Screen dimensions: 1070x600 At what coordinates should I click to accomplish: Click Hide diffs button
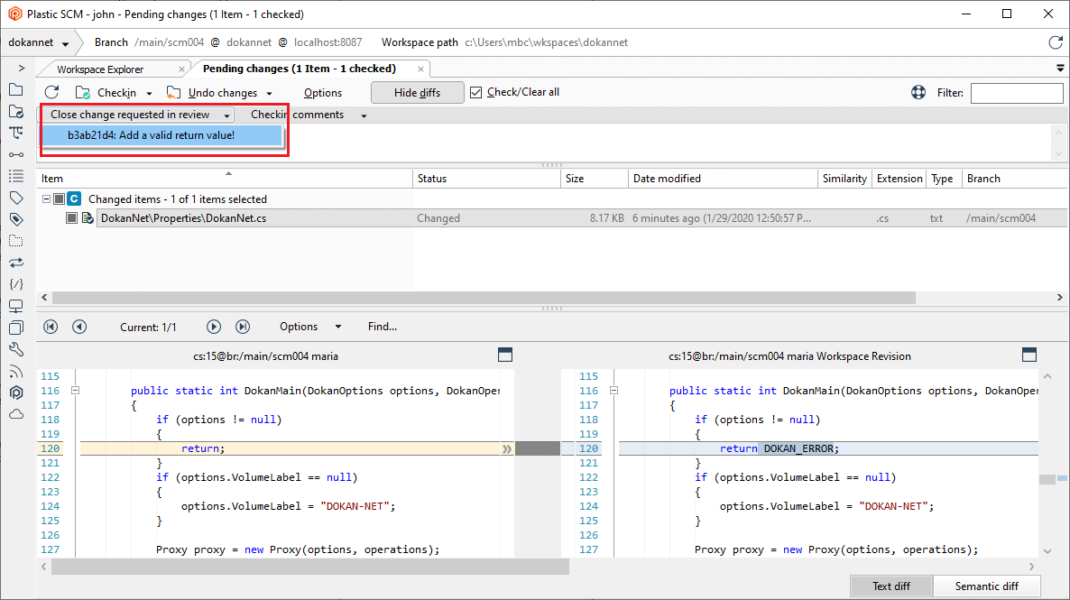(417, 92)
